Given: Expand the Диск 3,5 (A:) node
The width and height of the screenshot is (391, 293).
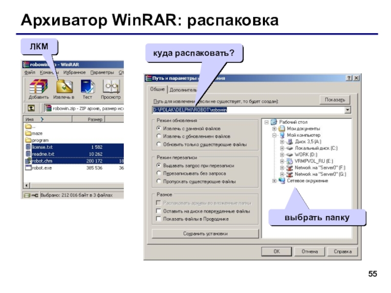Looking at the screenshot, I should (282, 142).
